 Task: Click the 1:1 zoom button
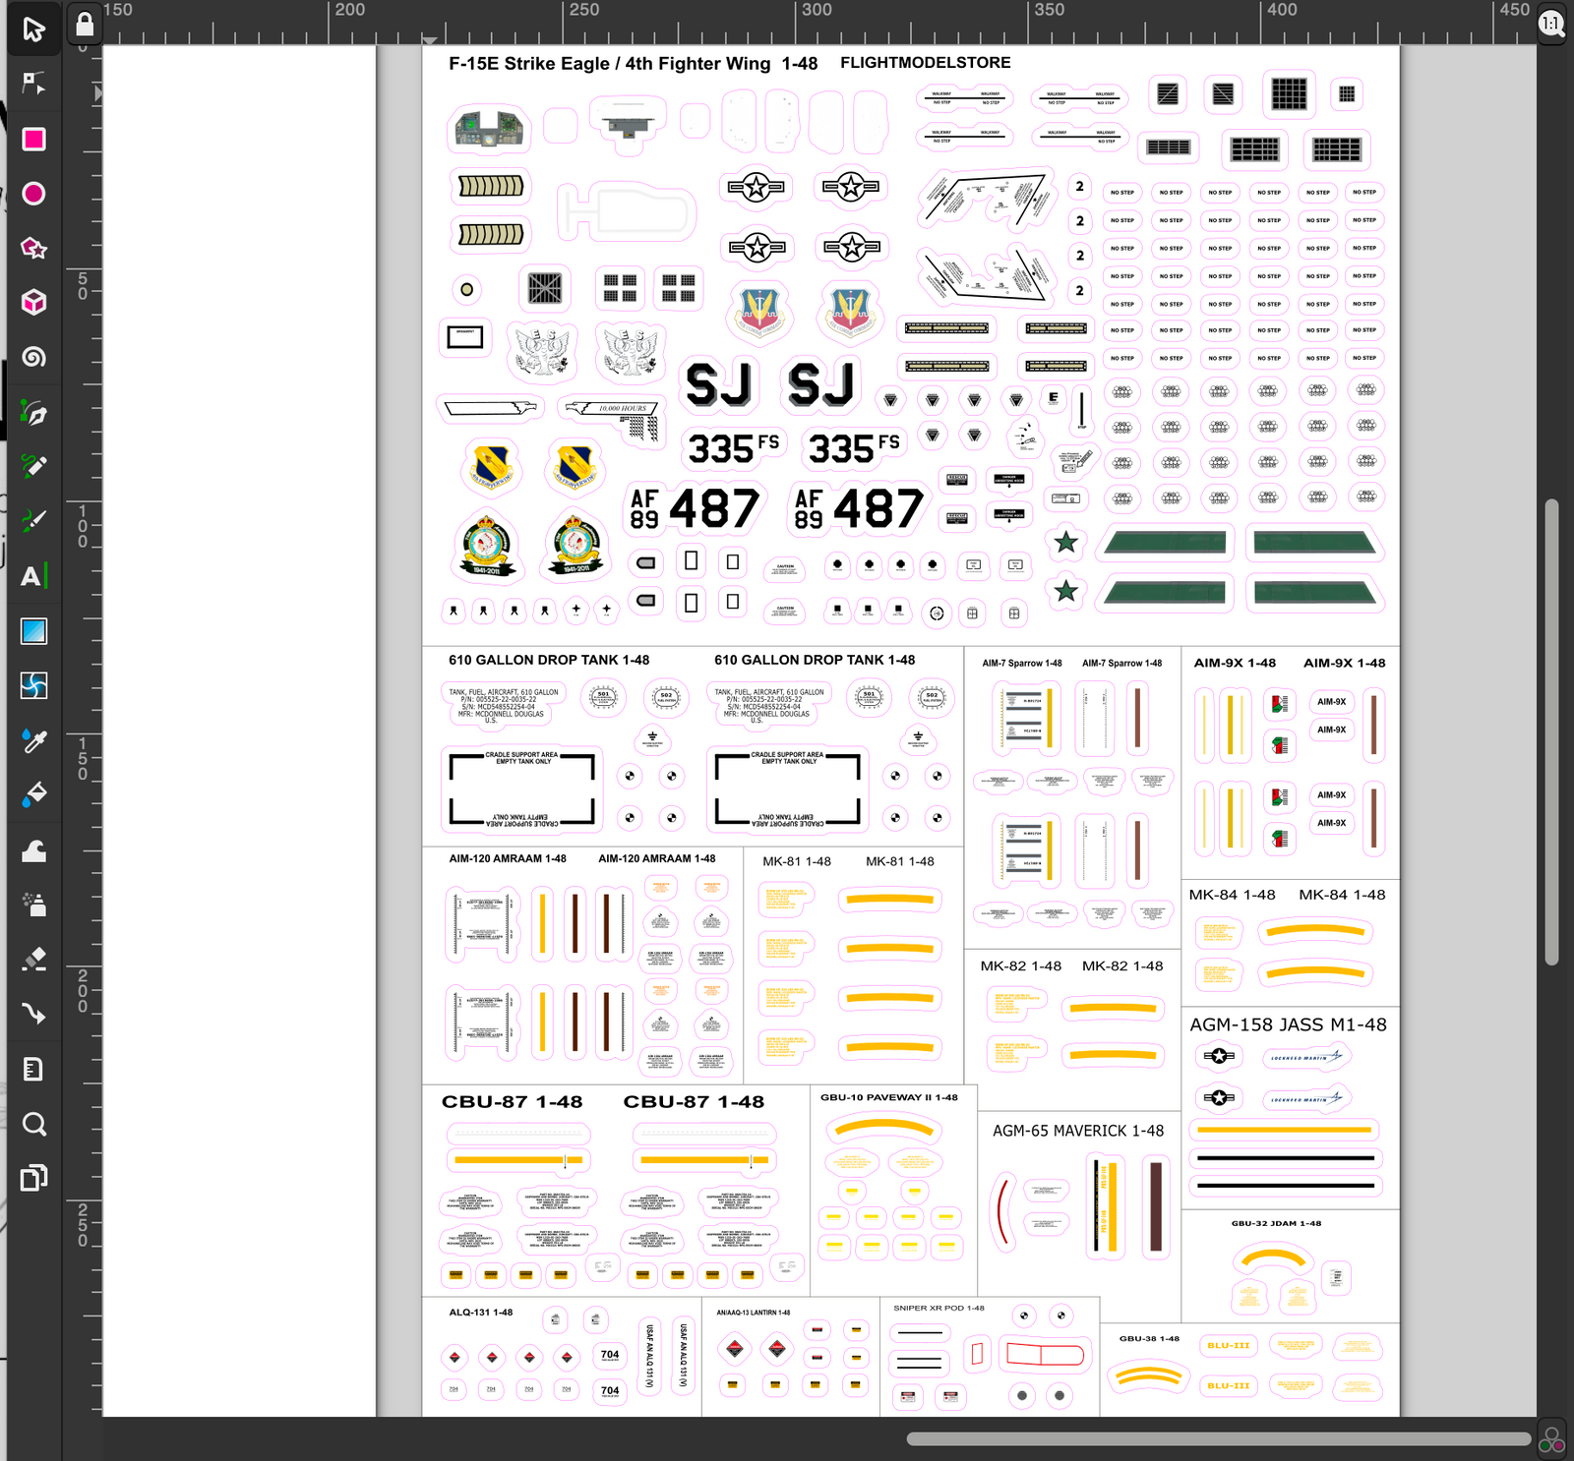click(x=1551, y=24)
